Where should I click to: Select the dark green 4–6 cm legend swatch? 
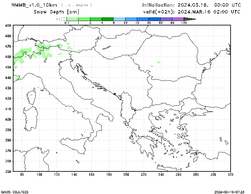108,19
